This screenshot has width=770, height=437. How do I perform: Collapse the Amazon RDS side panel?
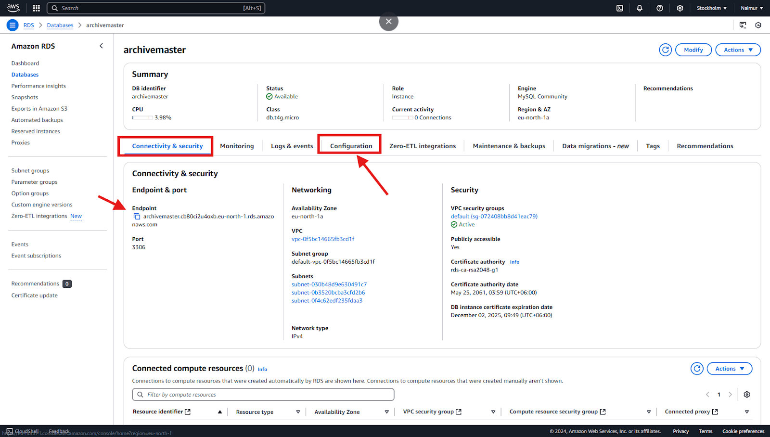point(101,46)
